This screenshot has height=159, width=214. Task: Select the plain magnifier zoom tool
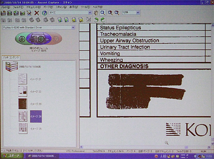click(x=103, y=13)
